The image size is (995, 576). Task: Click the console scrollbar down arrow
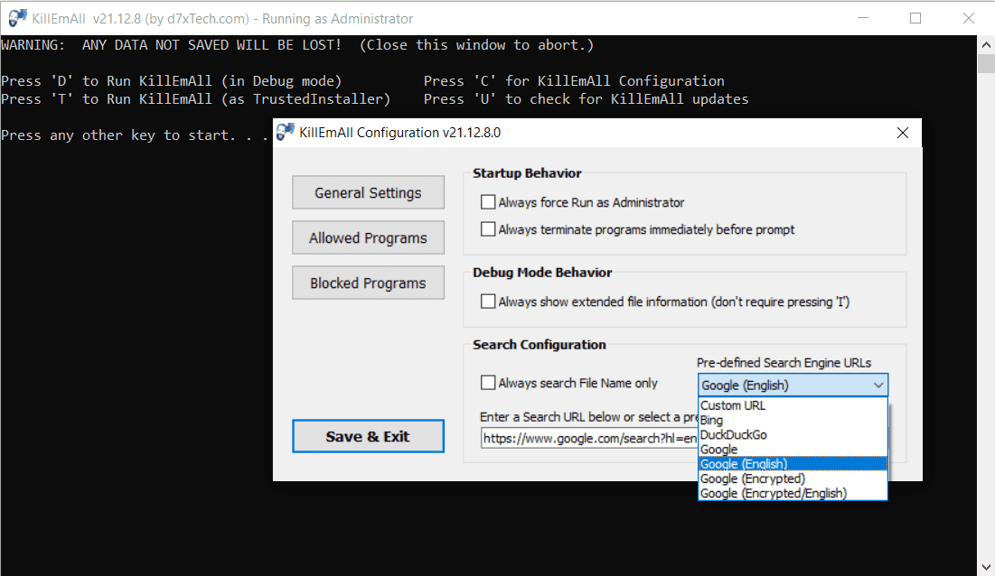(x=986, y=567)
